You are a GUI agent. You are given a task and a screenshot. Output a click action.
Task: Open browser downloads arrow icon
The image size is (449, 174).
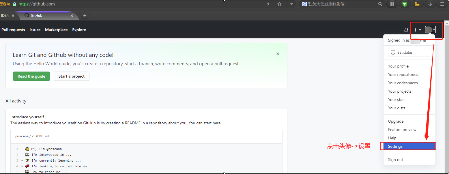430,4
